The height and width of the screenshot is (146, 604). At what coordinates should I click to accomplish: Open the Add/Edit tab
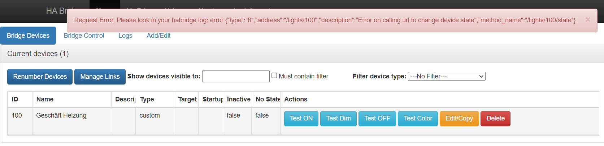158,36
